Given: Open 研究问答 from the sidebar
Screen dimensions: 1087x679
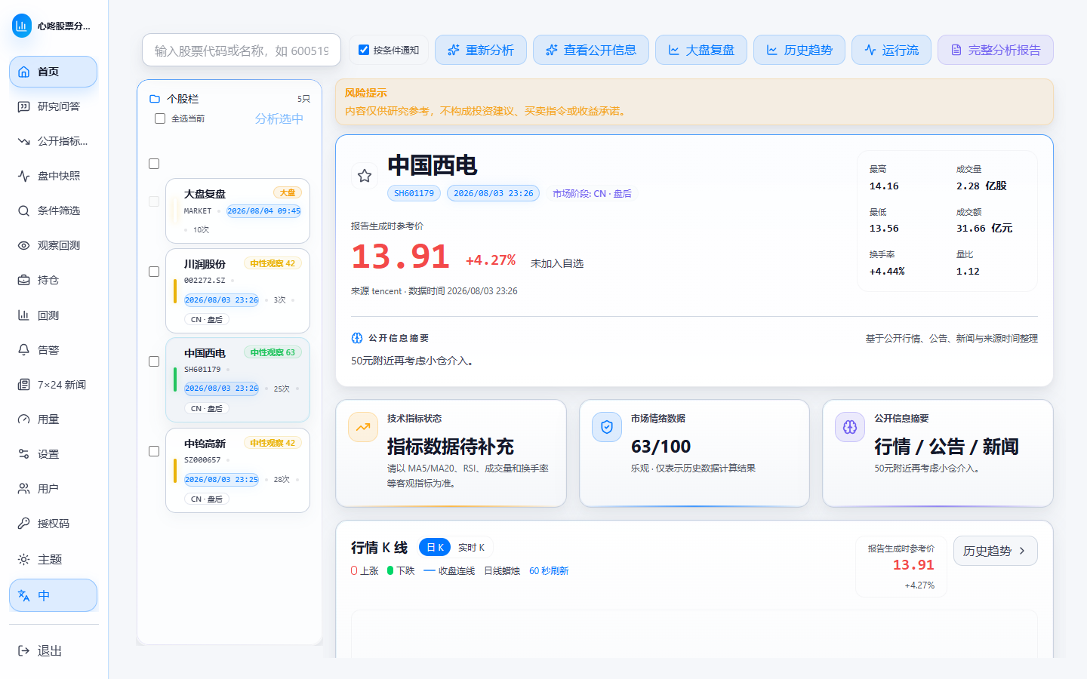Looking at the screenshot, I should (x=53, y=106).
